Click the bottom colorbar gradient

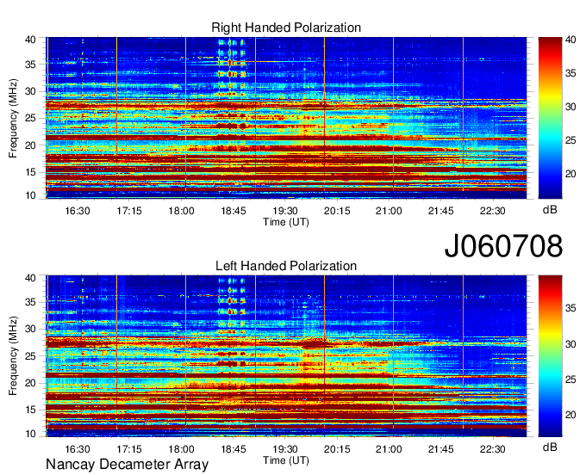click(x=550, y=356)
